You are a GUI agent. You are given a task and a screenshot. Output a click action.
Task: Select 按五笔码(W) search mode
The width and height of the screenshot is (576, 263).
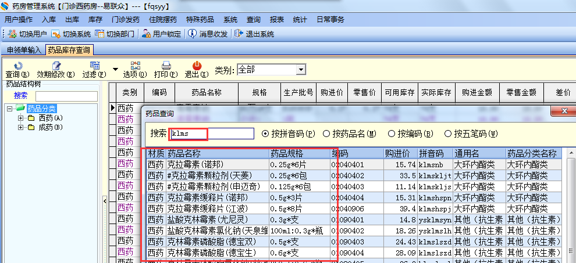click(448, 134)
